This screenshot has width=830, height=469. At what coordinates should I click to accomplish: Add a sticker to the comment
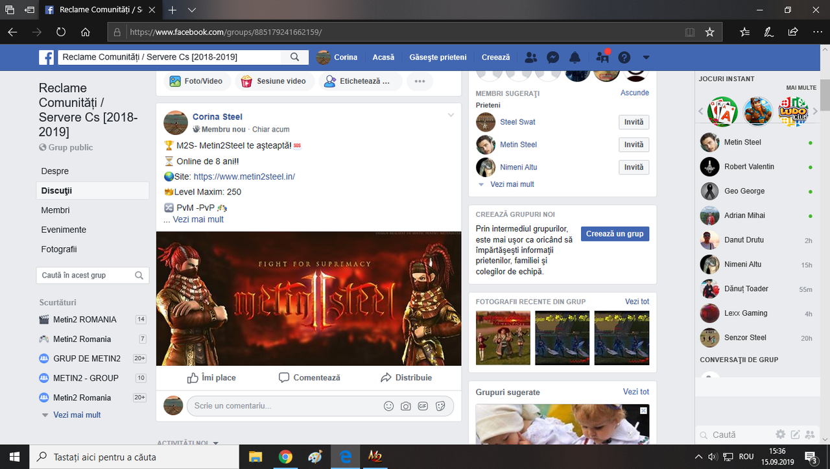pyautogui.click(x=440, y=406)
